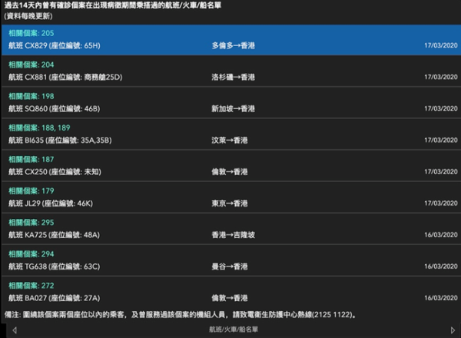Select flight CX881 Los Angeles row

pyautogui.click(x=230, y=78)
